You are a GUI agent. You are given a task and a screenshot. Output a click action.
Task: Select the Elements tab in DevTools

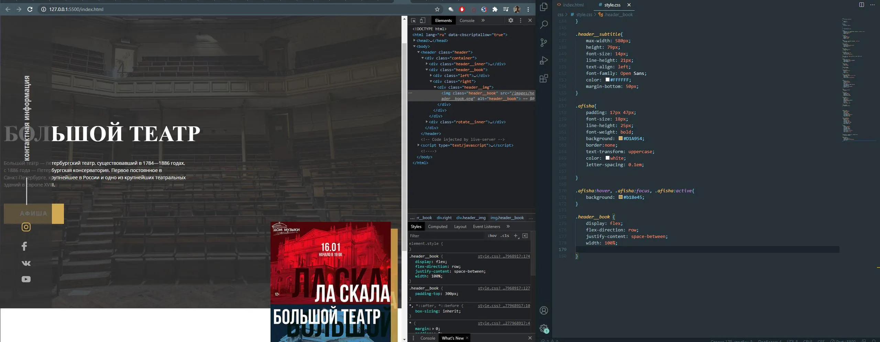443,21
